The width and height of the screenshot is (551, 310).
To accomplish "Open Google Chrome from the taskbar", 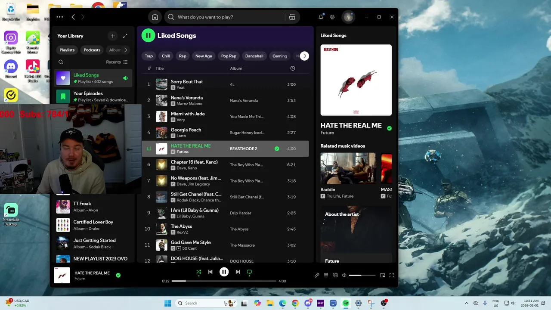I will tap(295, 303).
